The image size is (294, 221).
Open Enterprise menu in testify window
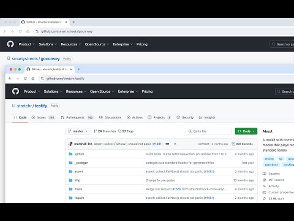click(x=128, y=91)
